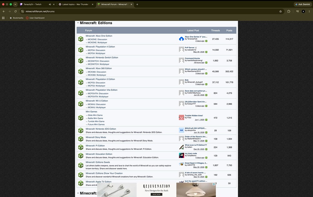Click the Xbox One posts count 114,317
The width and height of the screenshot is (313, 197).
pos(229,39)
